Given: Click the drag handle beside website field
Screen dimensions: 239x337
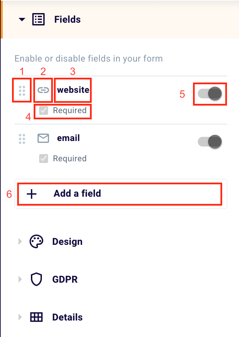Looking at the screenshot, I should 22,90.
